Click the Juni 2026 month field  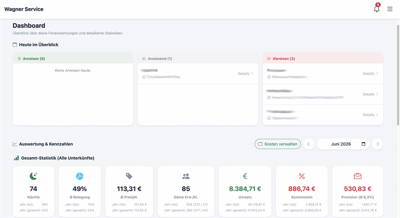click(x=343, y=144)
